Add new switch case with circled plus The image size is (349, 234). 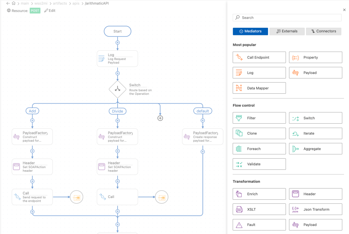click(160, 118)
